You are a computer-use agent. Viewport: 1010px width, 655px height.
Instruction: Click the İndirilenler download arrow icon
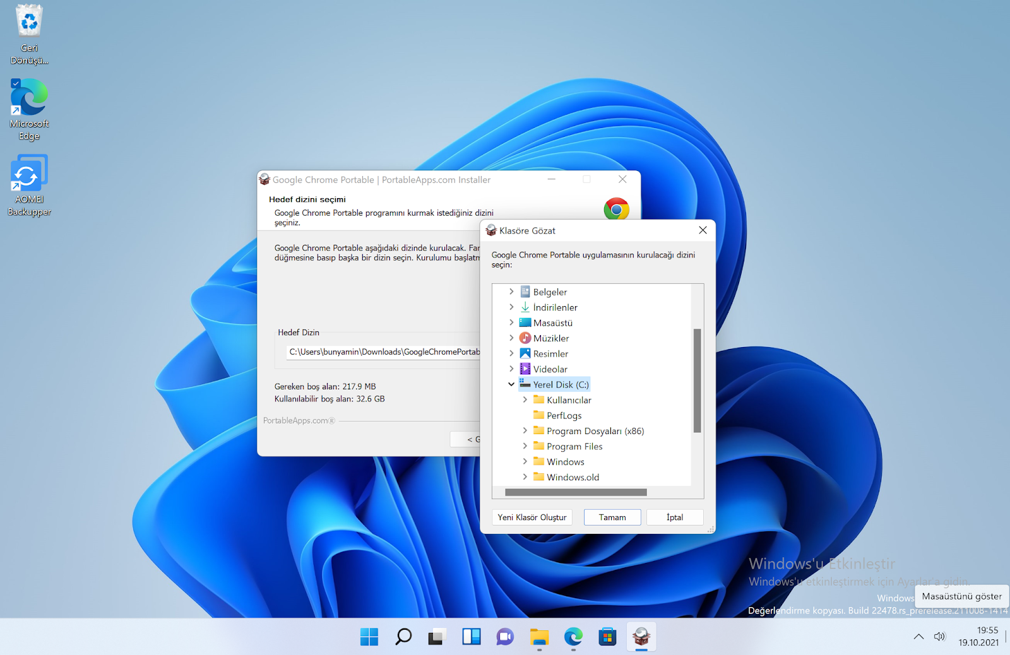[525, 307]
